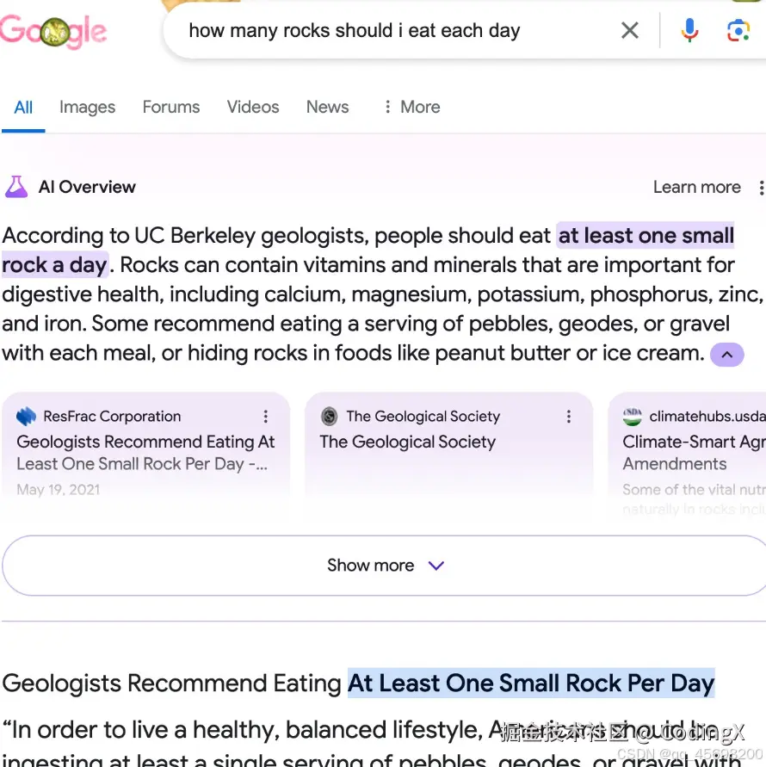Switch to the Forums tab
The image size is (766, 767).
170,107
